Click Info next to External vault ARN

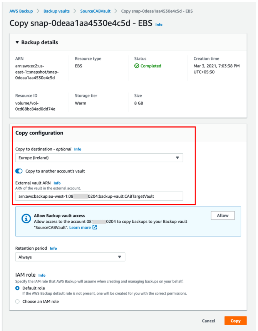click(57, 183)
